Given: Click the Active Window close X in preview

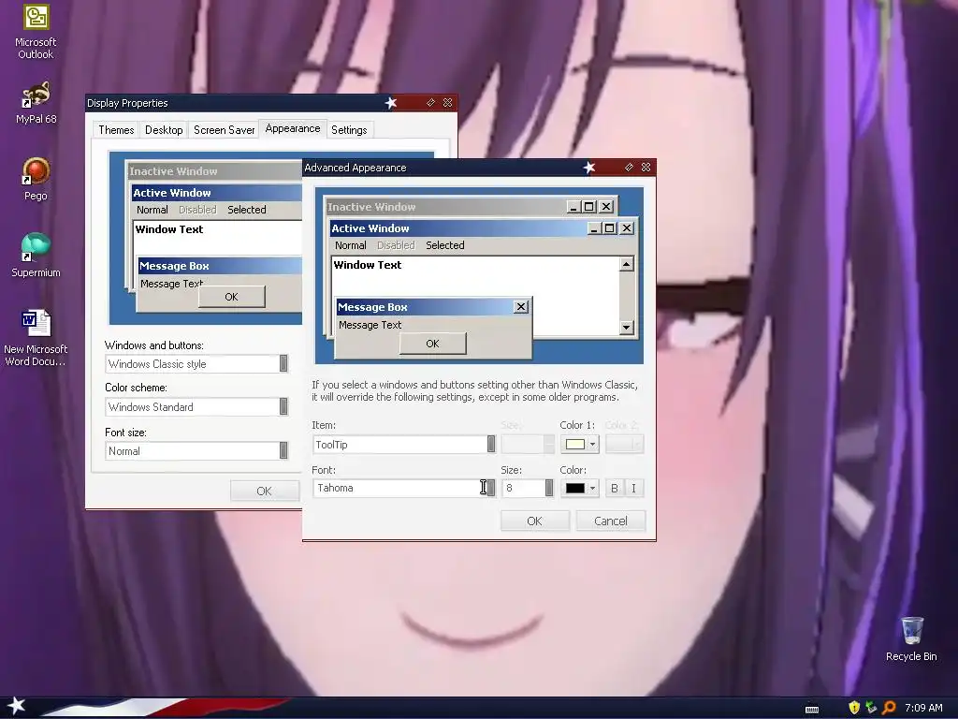Looking at the screenshot, I should point(627,228).
